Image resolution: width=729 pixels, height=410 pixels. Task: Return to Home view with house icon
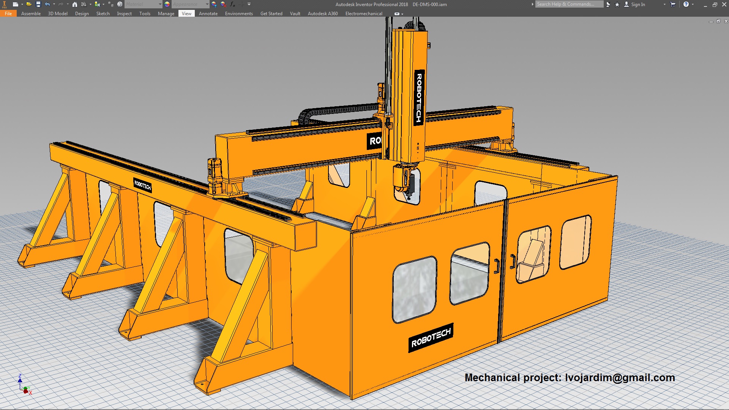(x=75, y=4)
